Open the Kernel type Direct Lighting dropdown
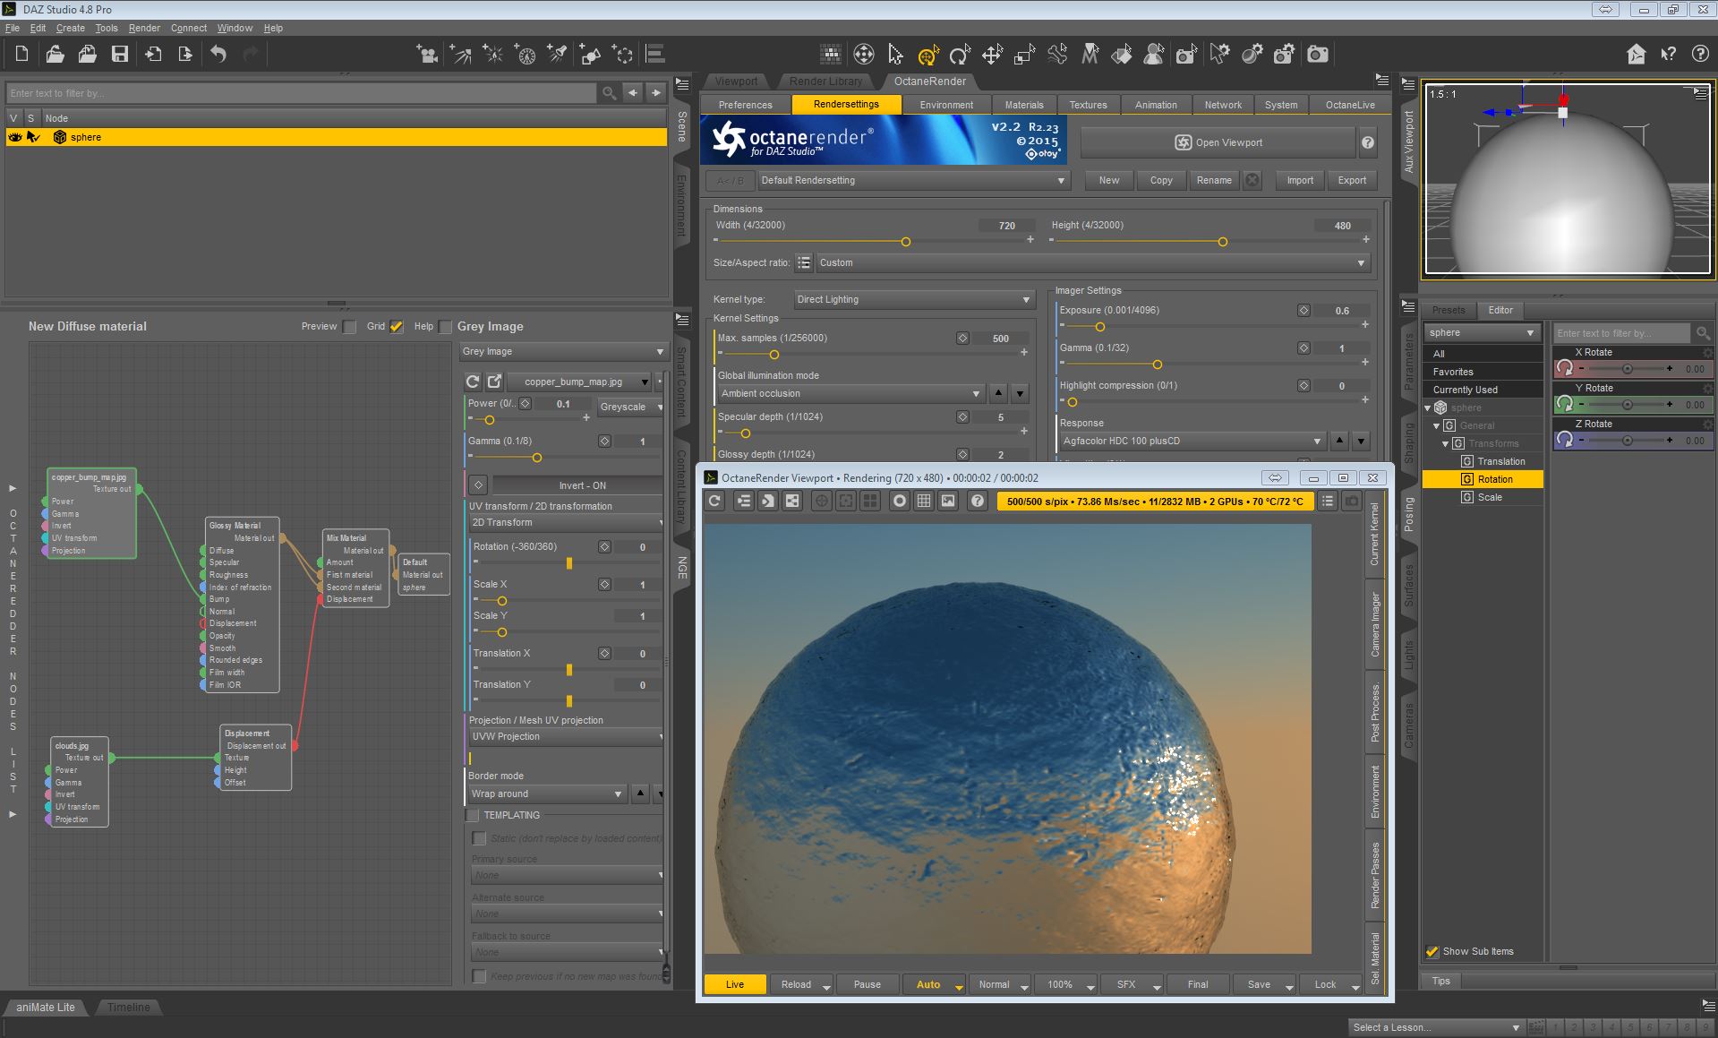This screenshot has height=1038, width=1718. tap(913, 299)
